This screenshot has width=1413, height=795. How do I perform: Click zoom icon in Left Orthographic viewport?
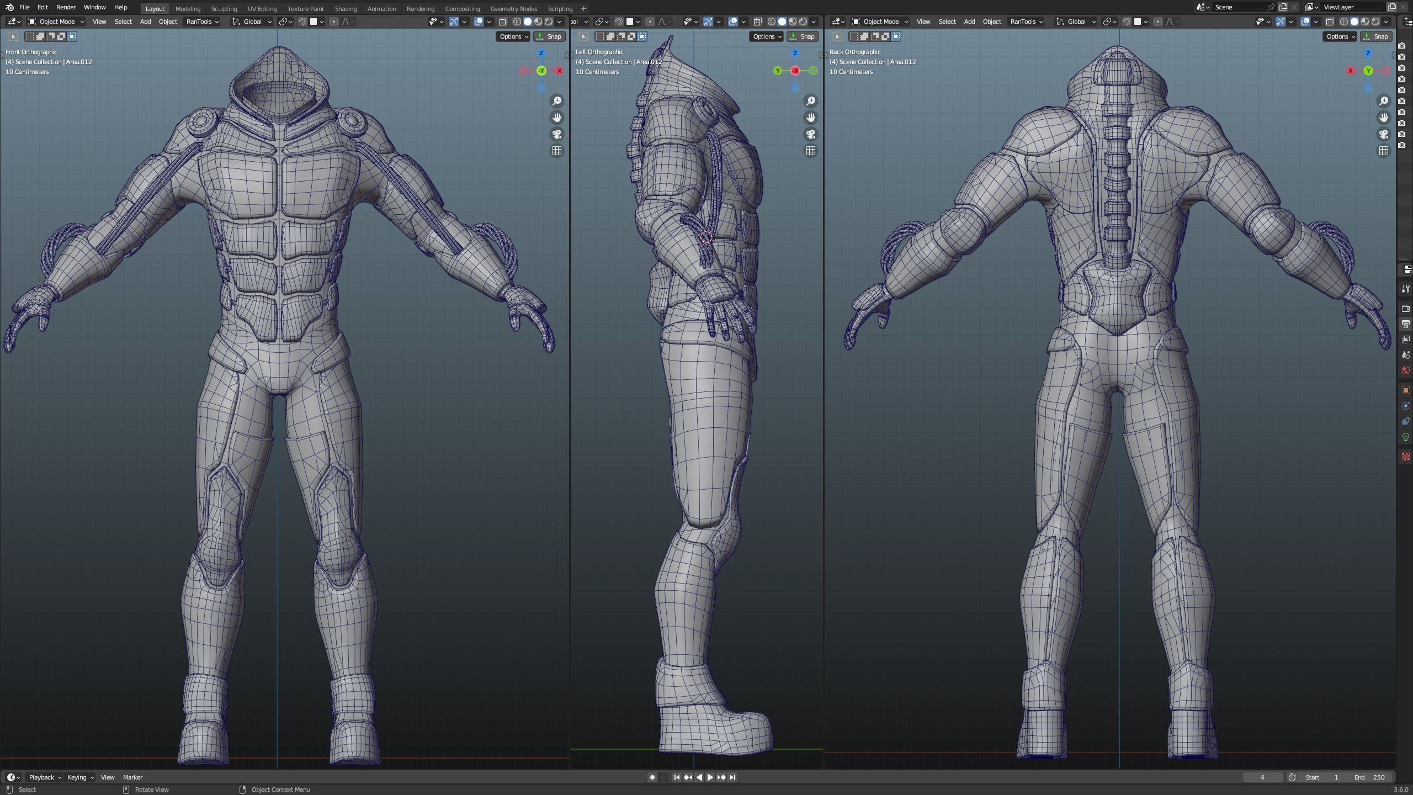[x=811, y=101]
